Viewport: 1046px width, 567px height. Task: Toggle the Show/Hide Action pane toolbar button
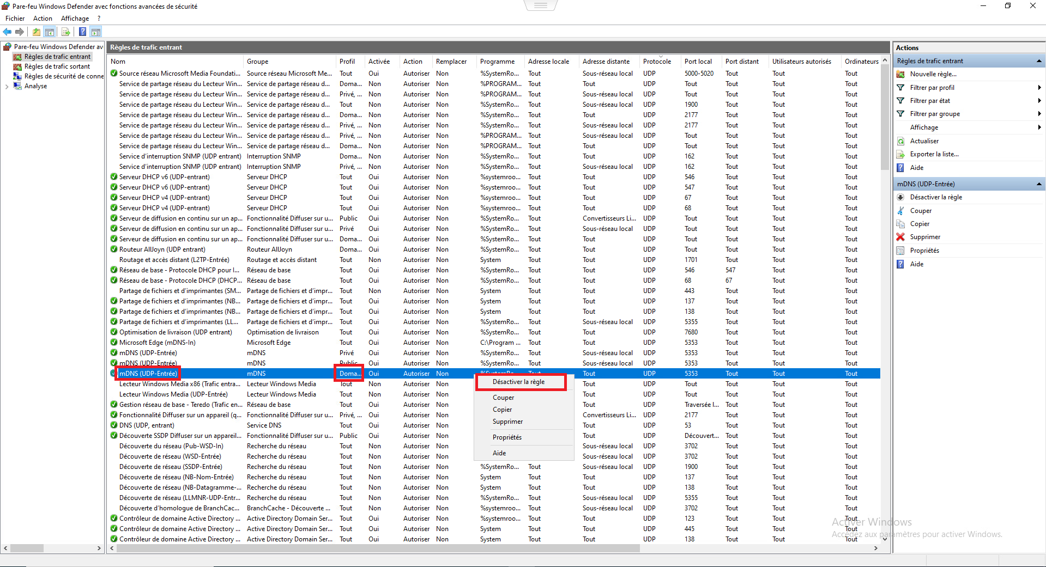pyautogui.click(x=96, y=32)
